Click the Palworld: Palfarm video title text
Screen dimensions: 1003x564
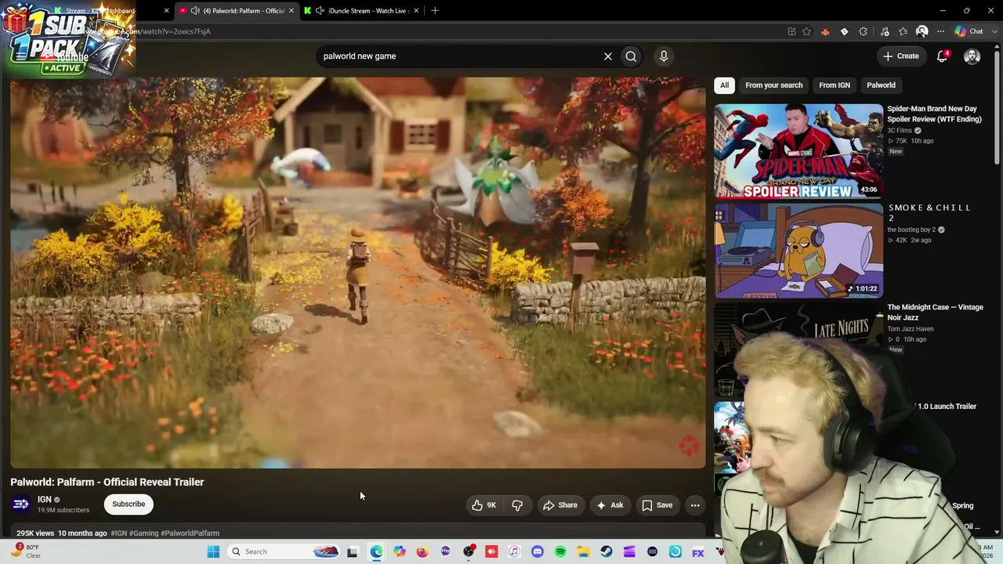pos(107,483)
